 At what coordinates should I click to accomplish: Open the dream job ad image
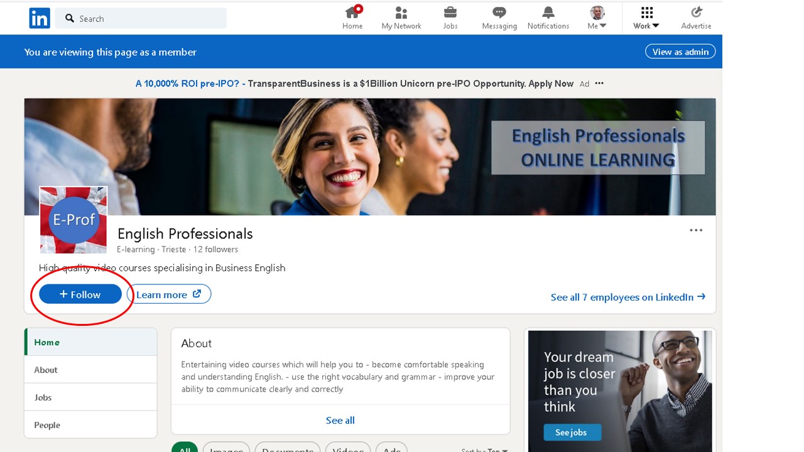tap(620, 390)
